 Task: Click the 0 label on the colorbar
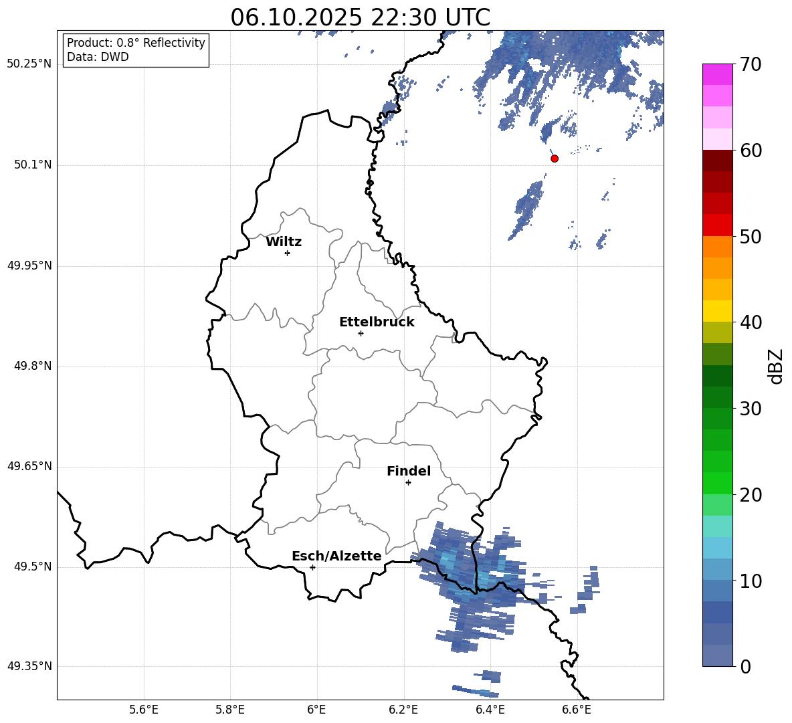pos(745,666)
